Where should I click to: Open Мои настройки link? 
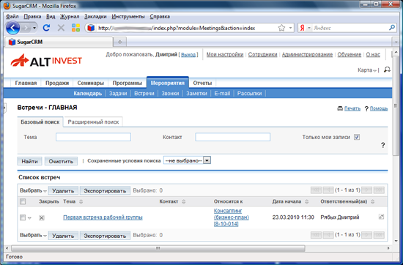(x=225, y=54)
